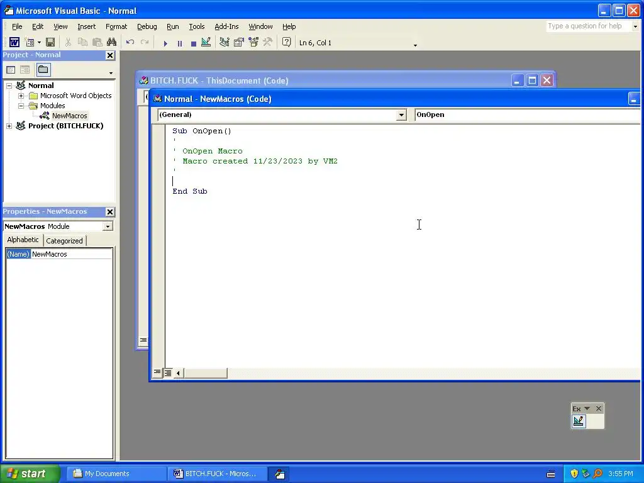Click the Break pause icon
Image resolution: width=644 pixels, height=483 pixels.
point(179,43)
